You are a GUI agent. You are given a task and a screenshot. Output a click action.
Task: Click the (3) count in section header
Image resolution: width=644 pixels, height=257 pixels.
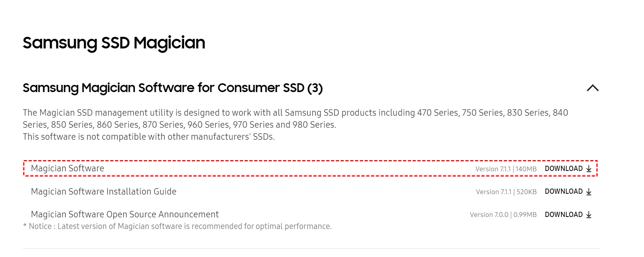pyautogui.click(x=315, y=88)
